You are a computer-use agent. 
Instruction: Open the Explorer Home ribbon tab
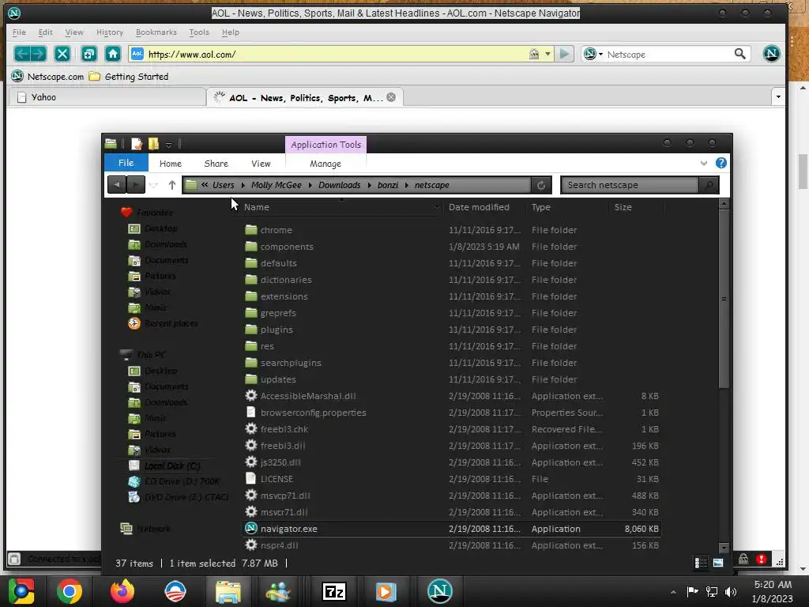tap(171, 163)
